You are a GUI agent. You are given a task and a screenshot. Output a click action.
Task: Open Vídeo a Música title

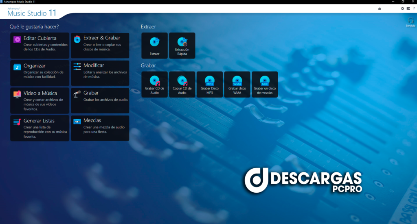pos(40,93)
